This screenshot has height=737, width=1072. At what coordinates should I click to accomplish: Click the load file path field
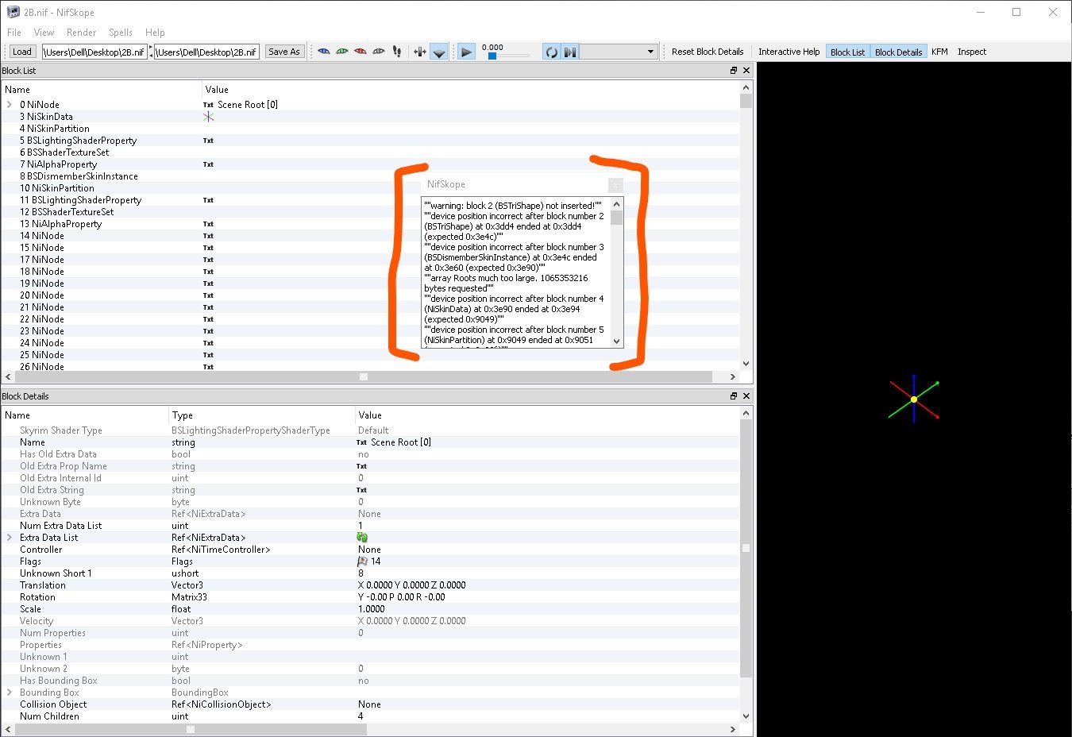coord(94,52)
